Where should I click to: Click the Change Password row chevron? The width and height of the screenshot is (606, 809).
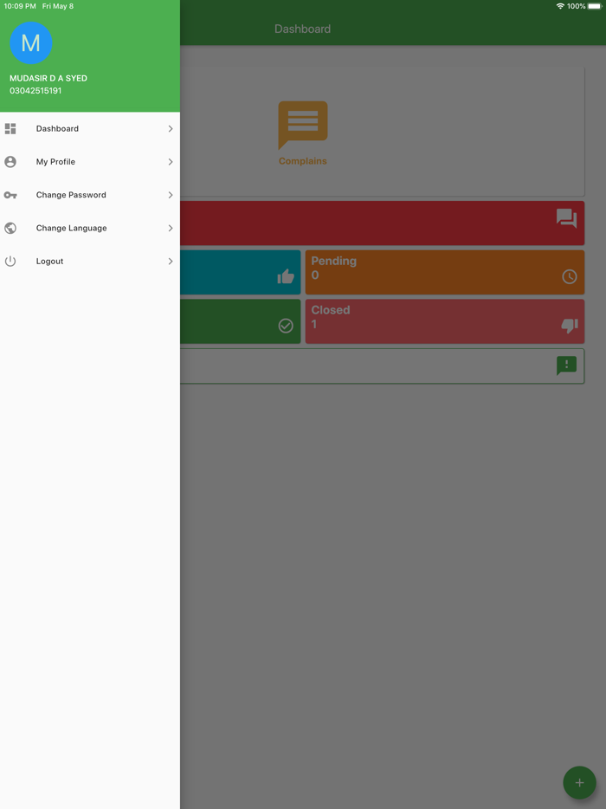171,195
